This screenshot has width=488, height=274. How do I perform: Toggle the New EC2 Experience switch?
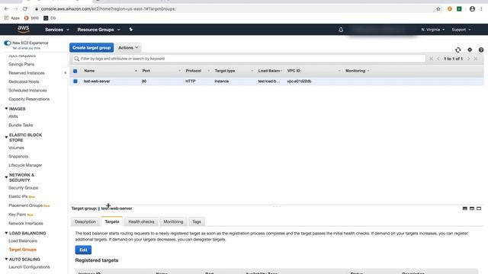(8, 43)
